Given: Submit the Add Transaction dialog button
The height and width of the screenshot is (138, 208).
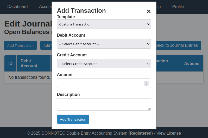Looking at the screenshot, I should pos(73,119).
